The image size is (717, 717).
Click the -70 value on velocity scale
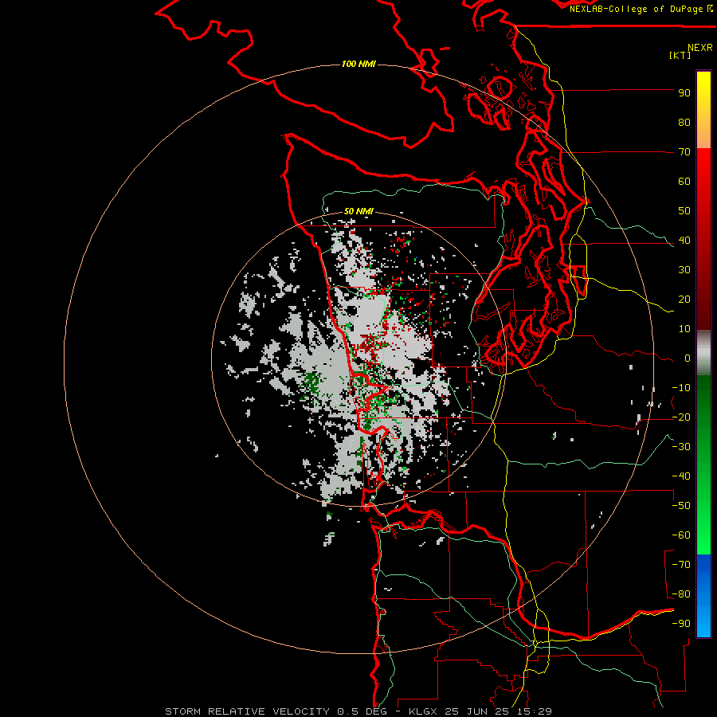tap(681, 565)
